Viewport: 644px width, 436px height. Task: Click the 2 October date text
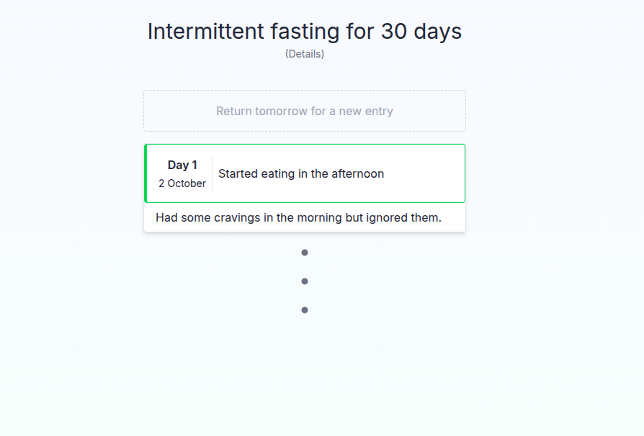[x=182, y=183]
